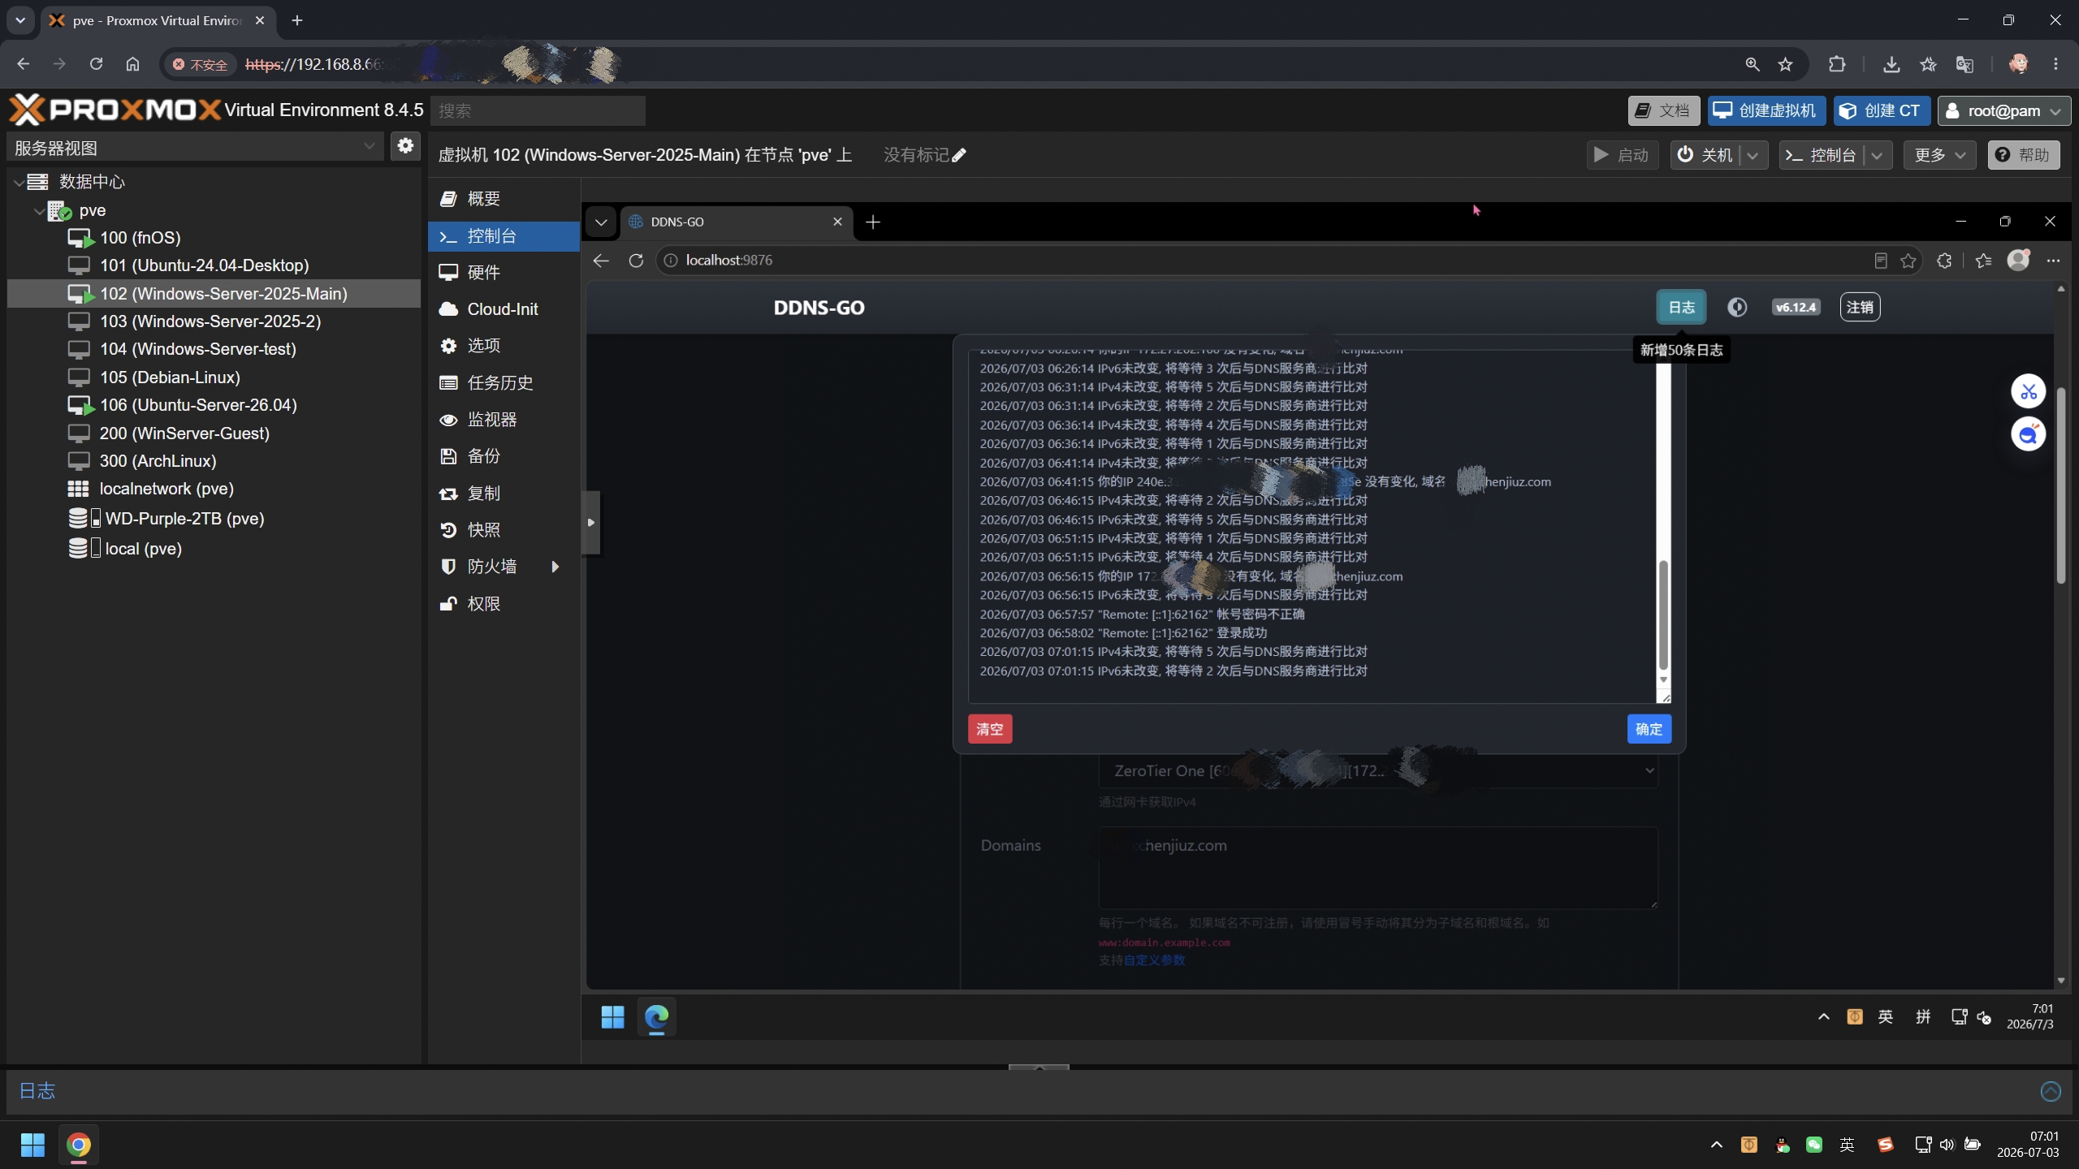2079x1169 pixels.
Task: Click 创建虚拟机 button
Action: (1766, 110)
